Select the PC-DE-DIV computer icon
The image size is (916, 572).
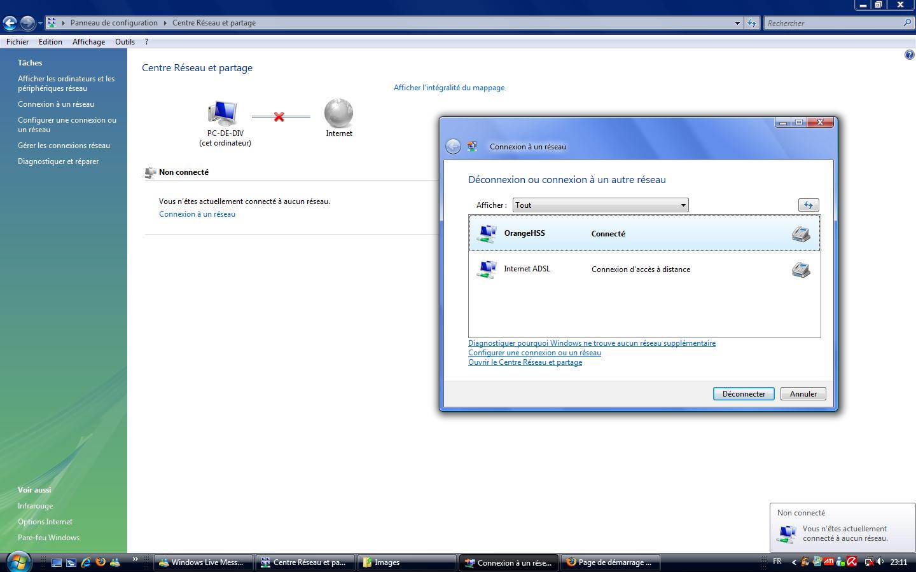(222, 112)
